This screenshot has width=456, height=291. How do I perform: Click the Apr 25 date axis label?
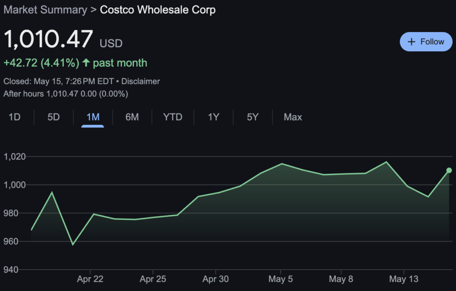coord(153,279)
